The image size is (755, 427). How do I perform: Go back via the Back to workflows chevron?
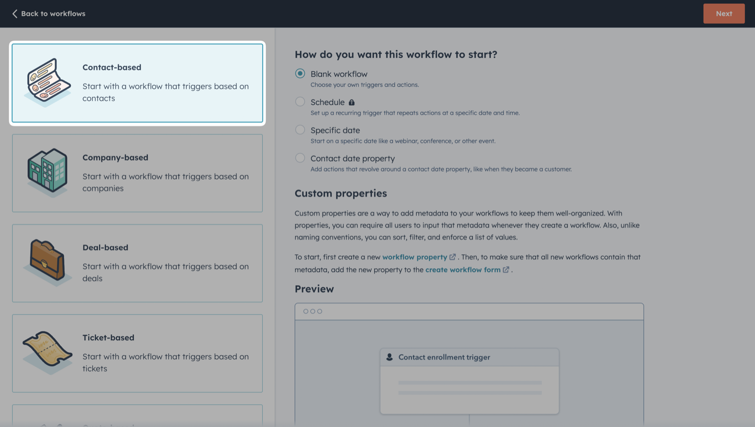click(15, 14)
